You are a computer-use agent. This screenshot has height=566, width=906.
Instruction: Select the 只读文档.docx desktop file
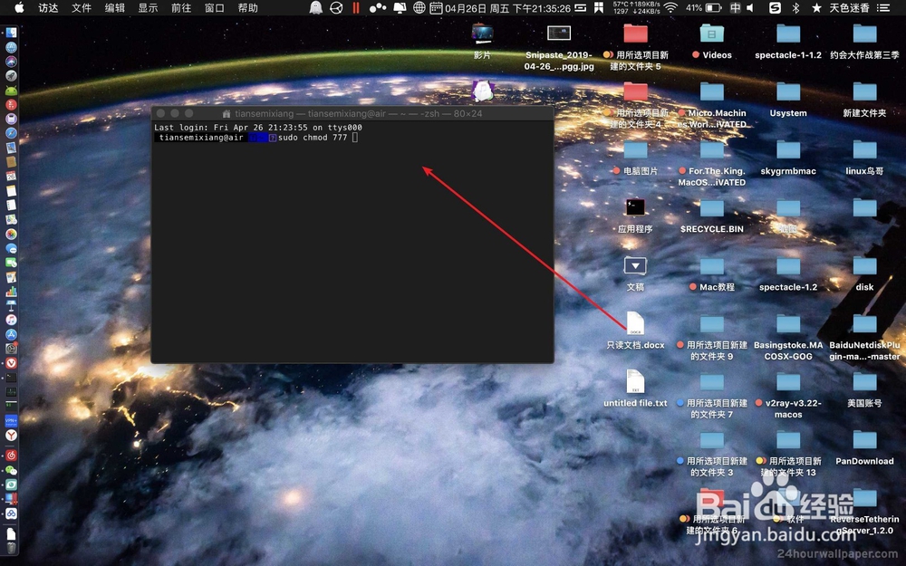pyautogui.click(x=635, y=331)
